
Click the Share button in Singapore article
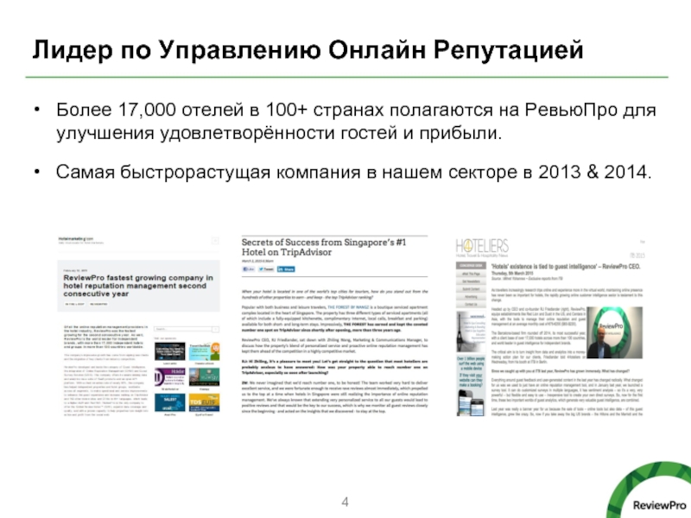(286, 269)
